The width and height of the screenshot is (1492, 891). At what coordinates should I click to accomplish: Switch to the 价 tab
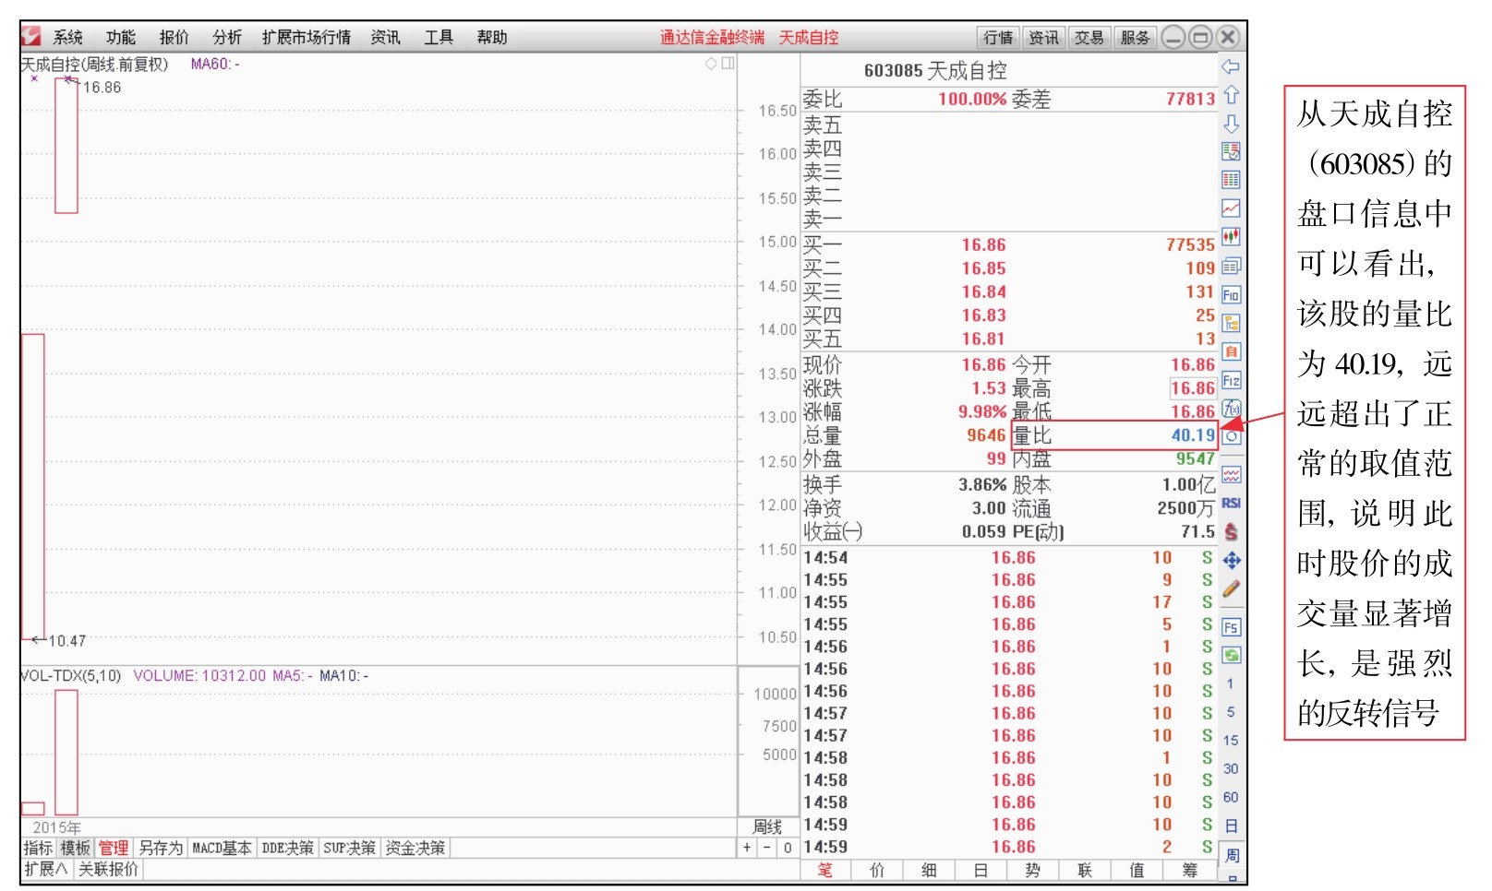(x=877, y=870)
